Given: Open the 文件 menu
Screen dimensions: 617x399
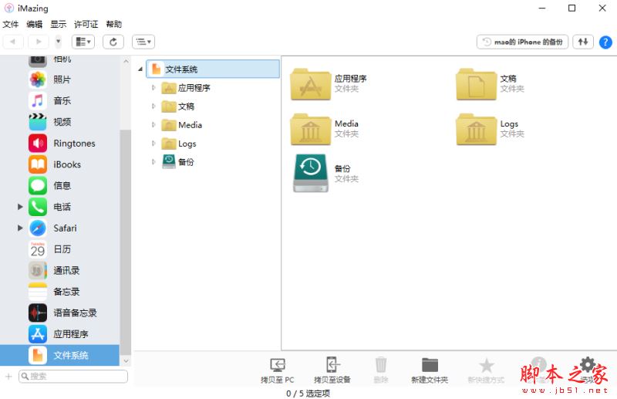Looking at the screenshot, I should pyautogui.click(x=11, y=25).
